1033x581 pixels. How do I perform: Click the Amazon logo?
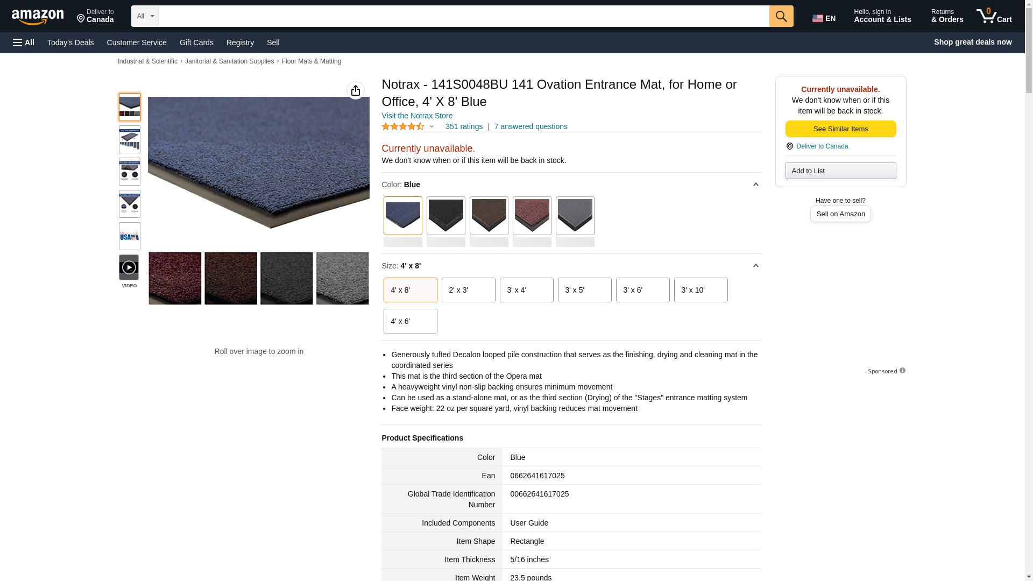point(38,17)
